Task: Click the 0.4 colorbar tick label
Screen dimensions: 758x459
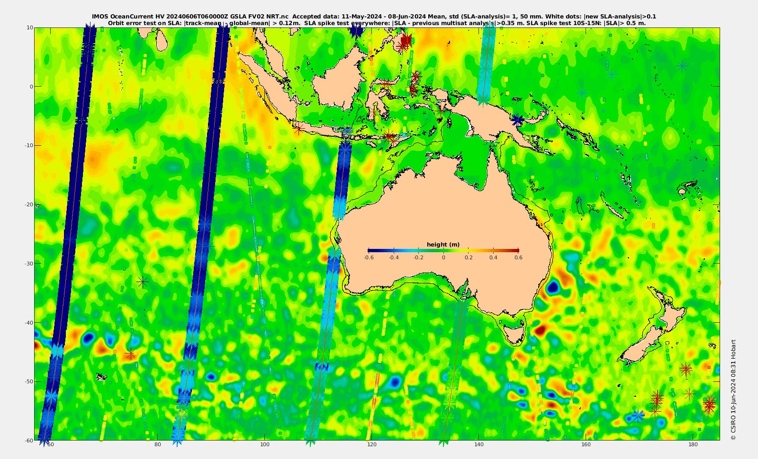Action: (493, 258)
